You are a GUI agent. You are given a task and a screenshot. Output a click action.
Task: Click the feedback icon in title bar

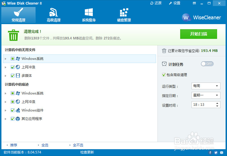[194, 3]
